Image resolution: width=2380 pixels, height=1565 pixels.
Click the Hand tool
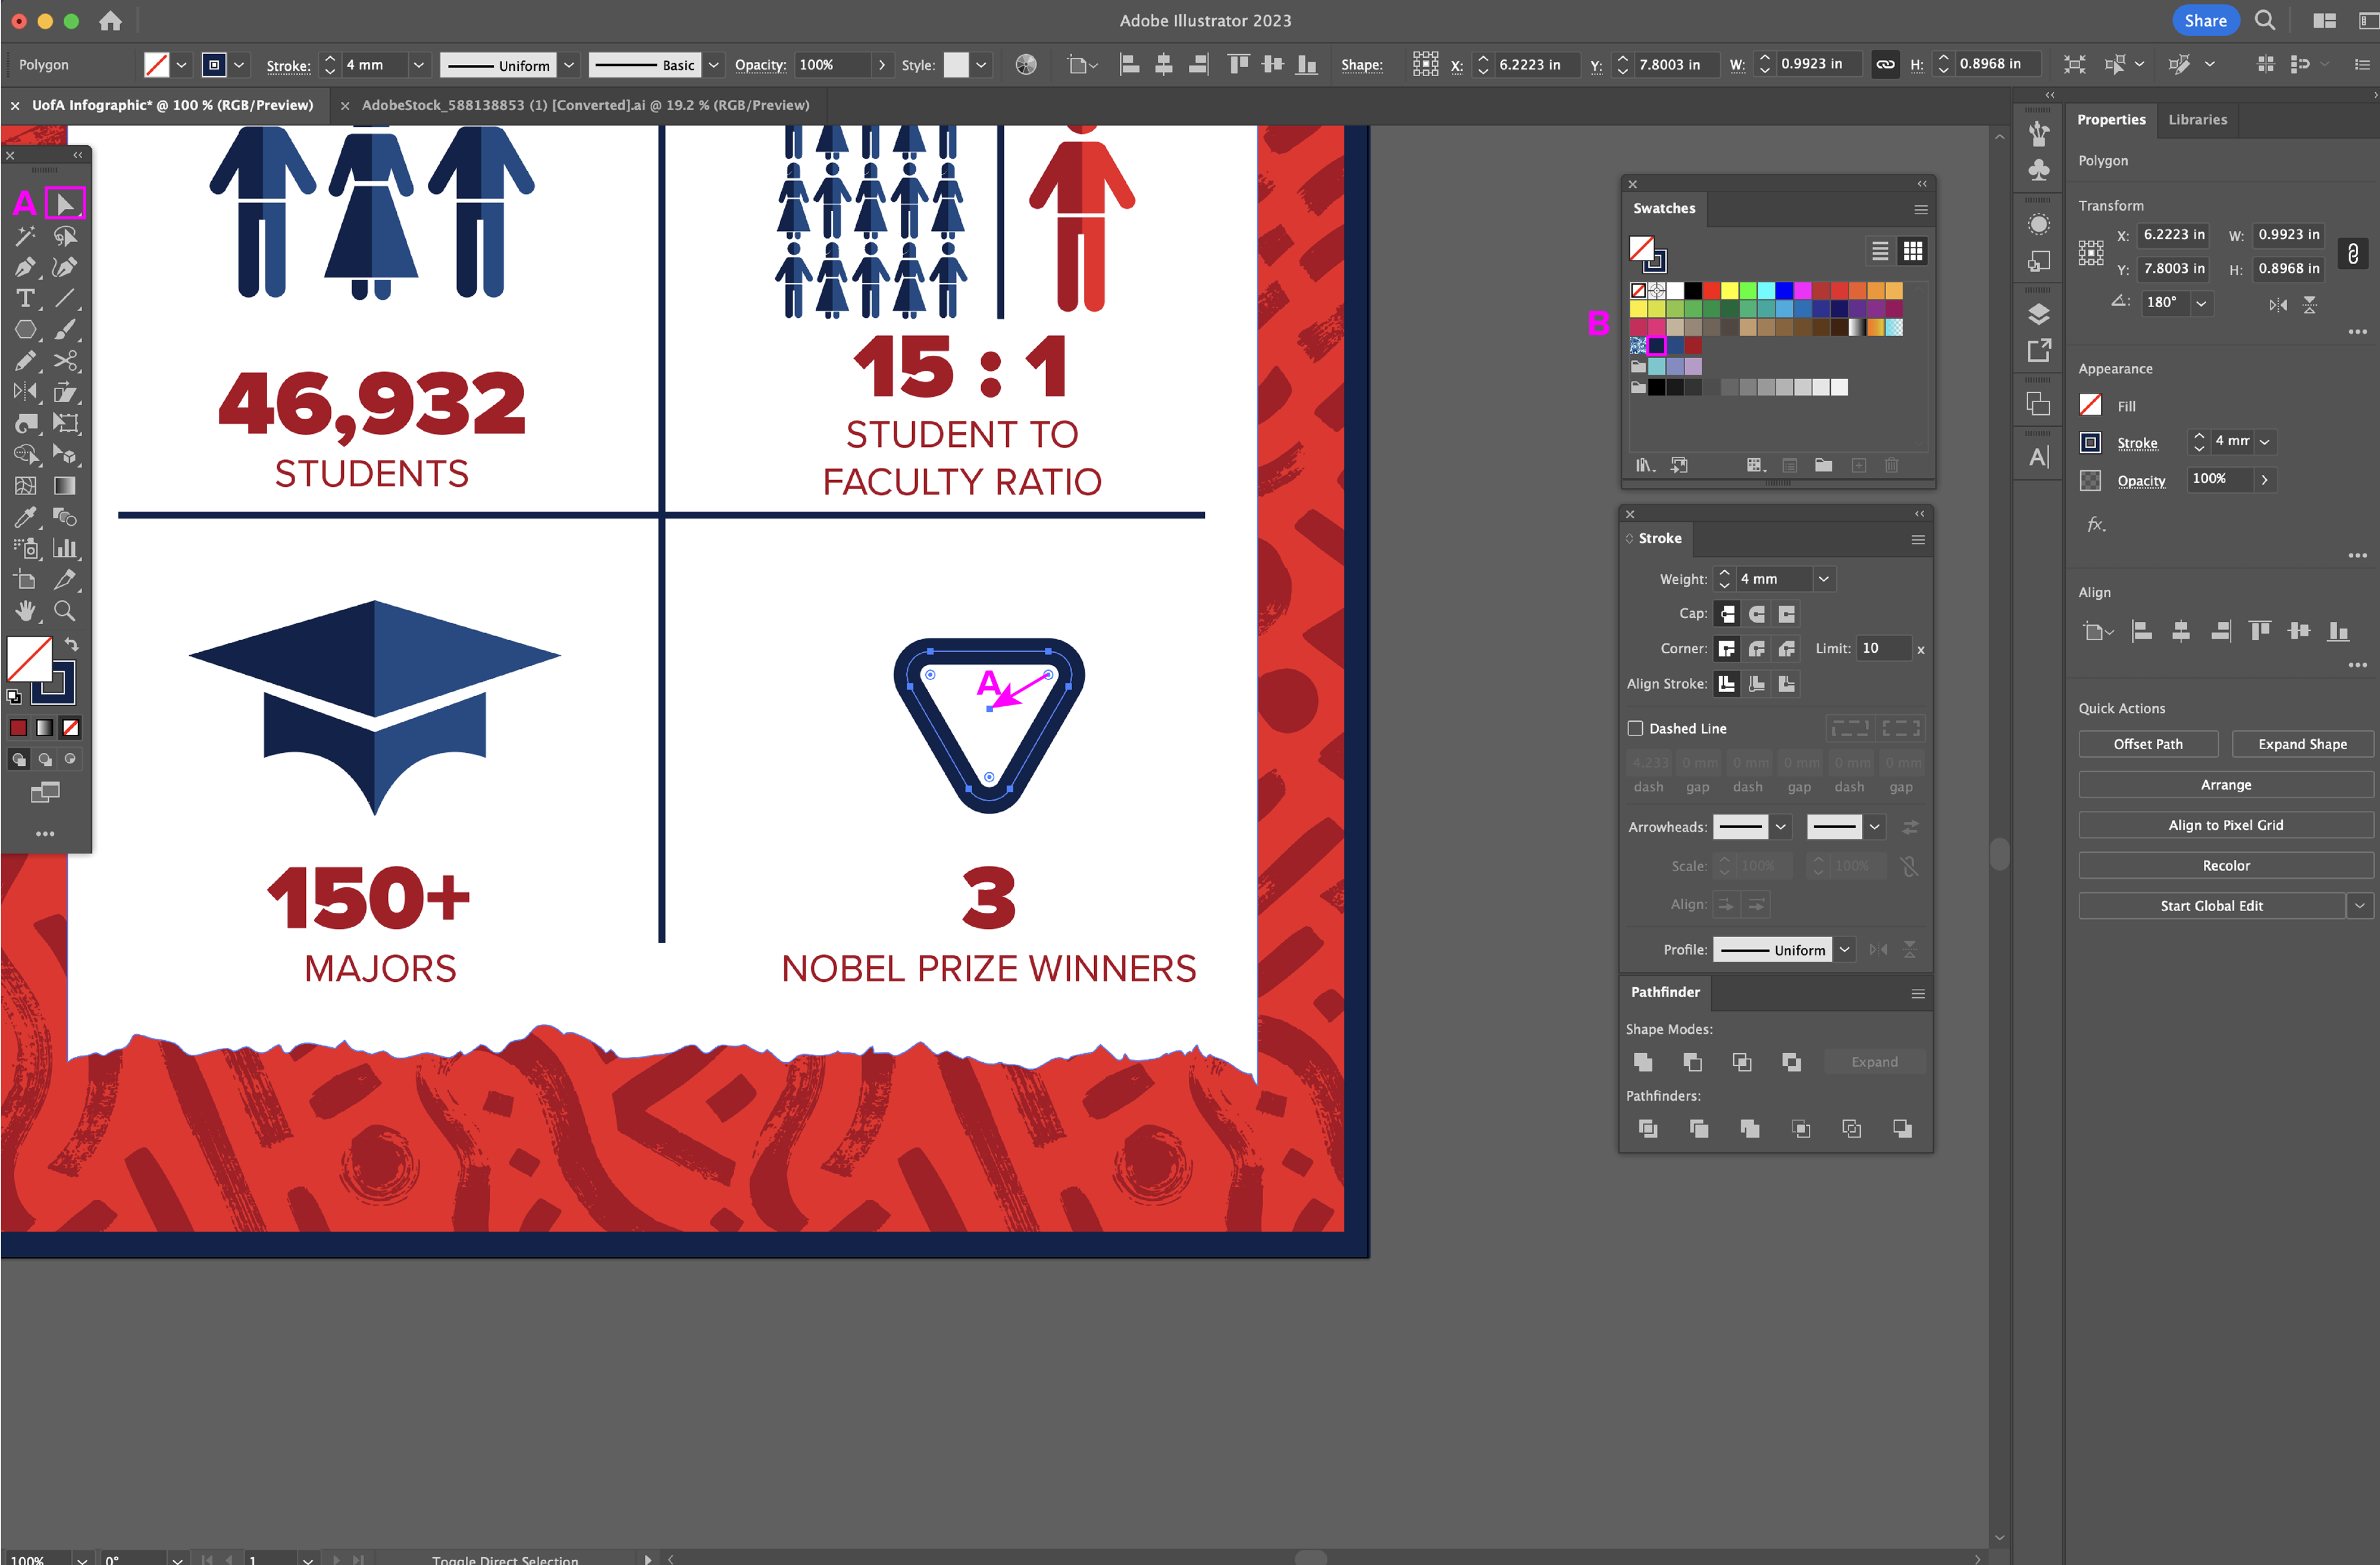[x=25, y=611]
